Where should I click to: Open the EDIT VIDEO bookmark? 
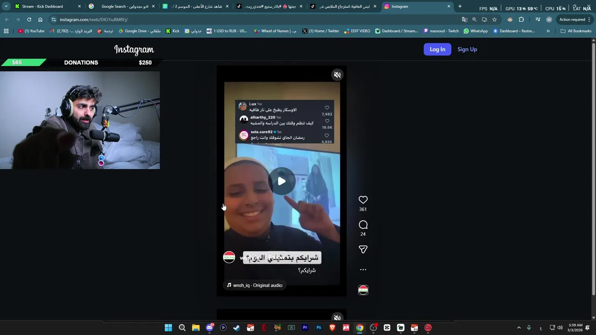(357, 31)
